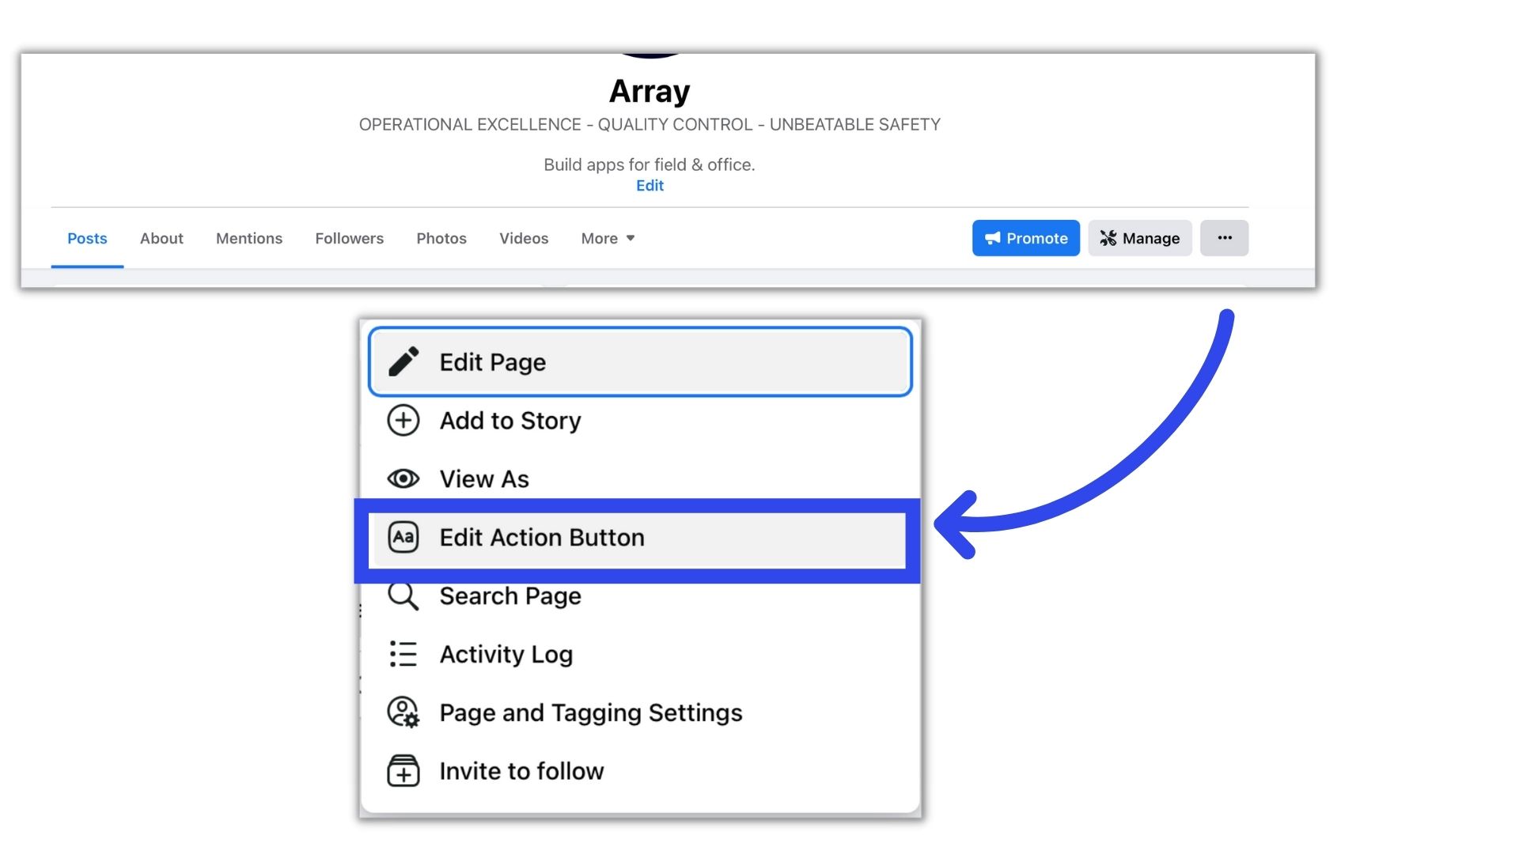Click the plus circle icon for Add to Story
1519x854 pixels.
pos(403,420)
